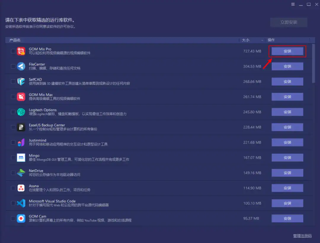Viewport: 320px width, 243px height.
Task: Click the 268.66 MB size value
Action: [x=252, y=81]
